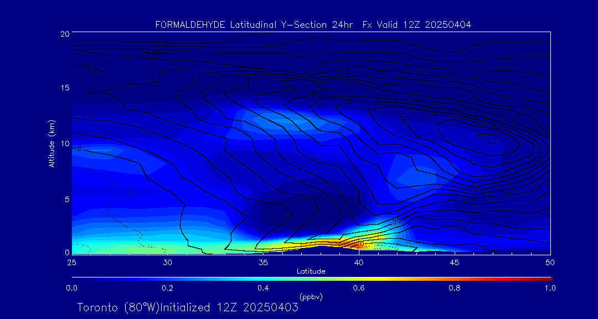Click the "Latitude" x-axis label
The width and height of the screenshot is (598, 319).
311,271
